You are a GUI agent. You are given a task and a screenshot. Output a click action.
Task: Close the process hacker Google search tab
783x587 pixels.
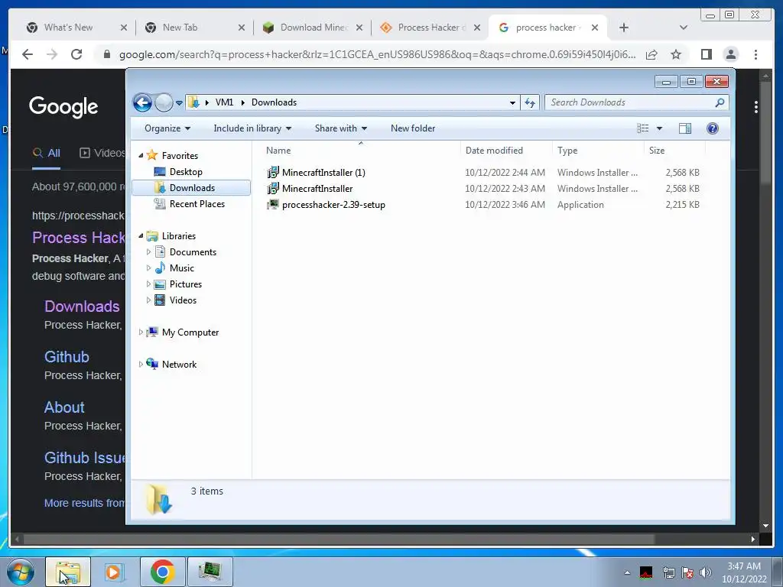click(x=595, y=28)
